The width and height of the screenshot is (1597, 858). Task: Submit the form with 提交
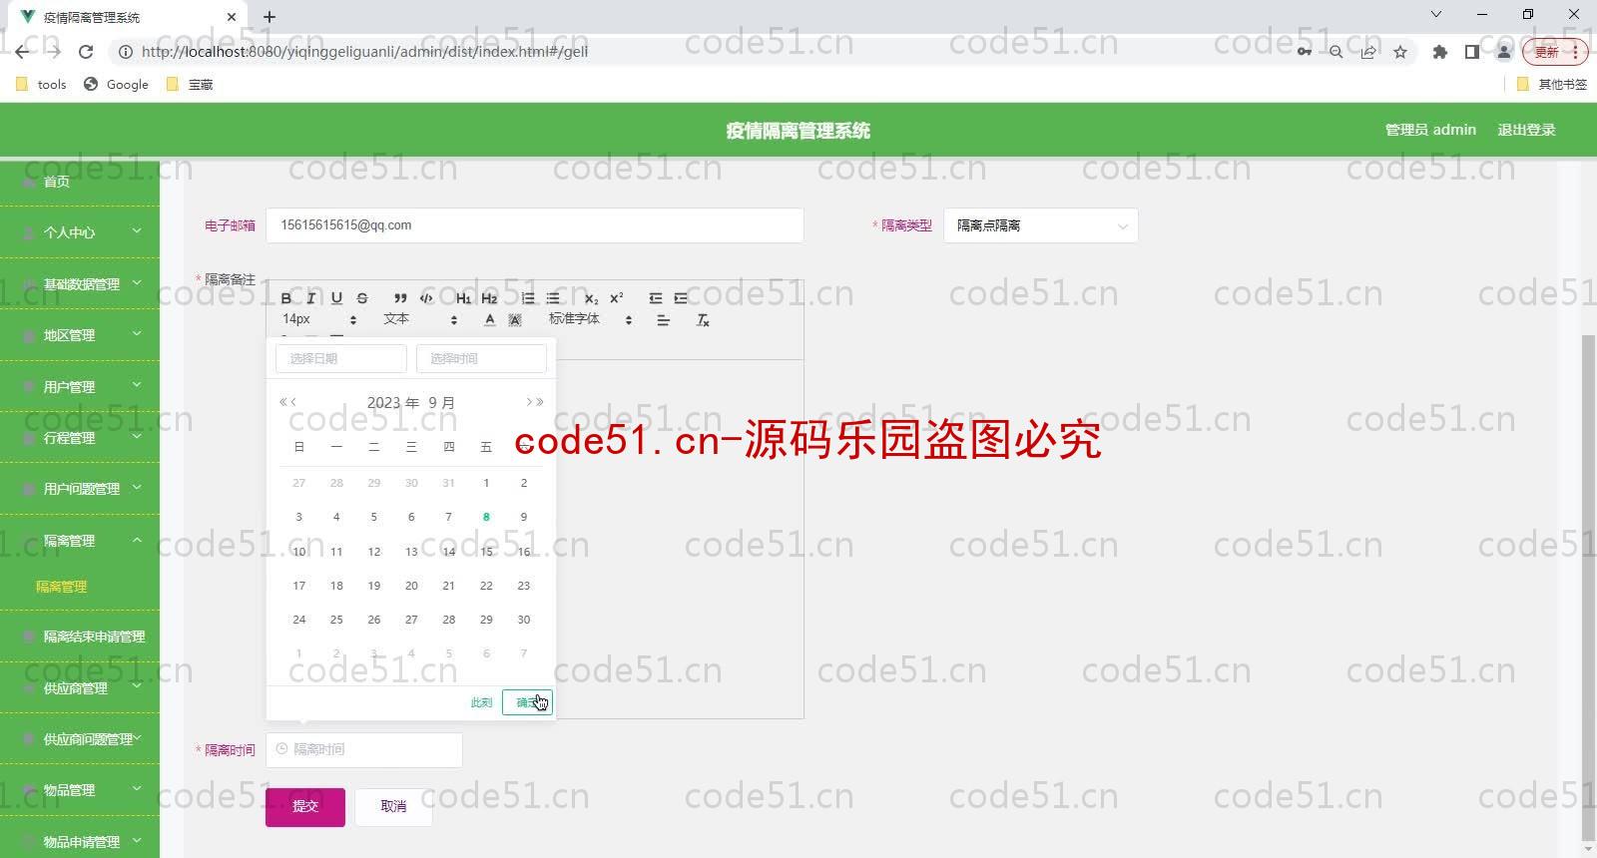305,807
